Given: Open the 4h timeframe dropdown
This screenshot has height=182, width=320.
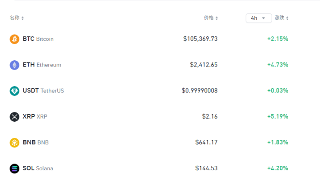Looking at the screenshot, I should tap(259, 18).
